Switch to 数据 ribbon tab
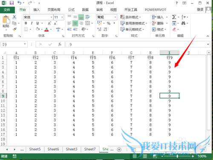The height and width of the screenshot is (160, 213). pyautogui.click(x=85, y=10)
